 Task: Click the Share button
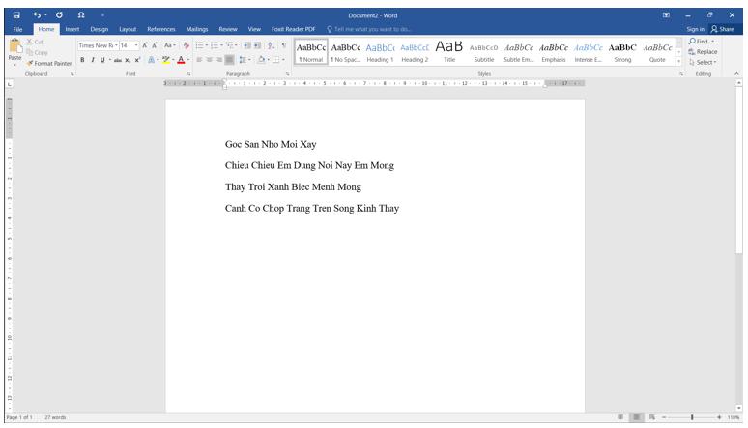click(x=723, y=29)
